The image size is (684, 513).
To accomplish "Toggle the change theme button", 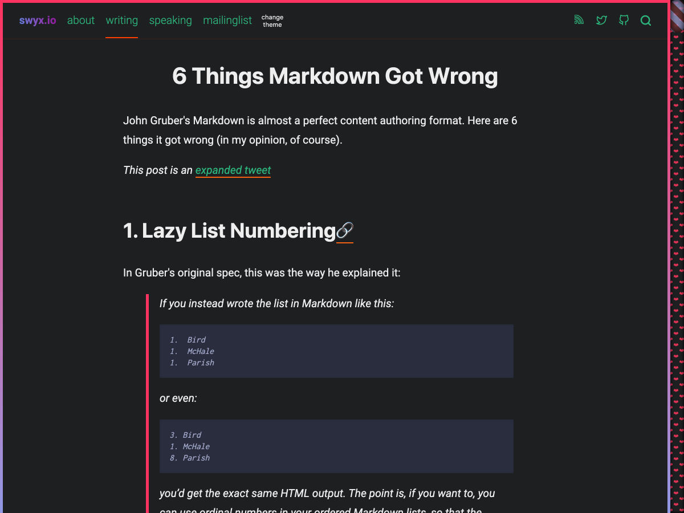I will [272, 21].
